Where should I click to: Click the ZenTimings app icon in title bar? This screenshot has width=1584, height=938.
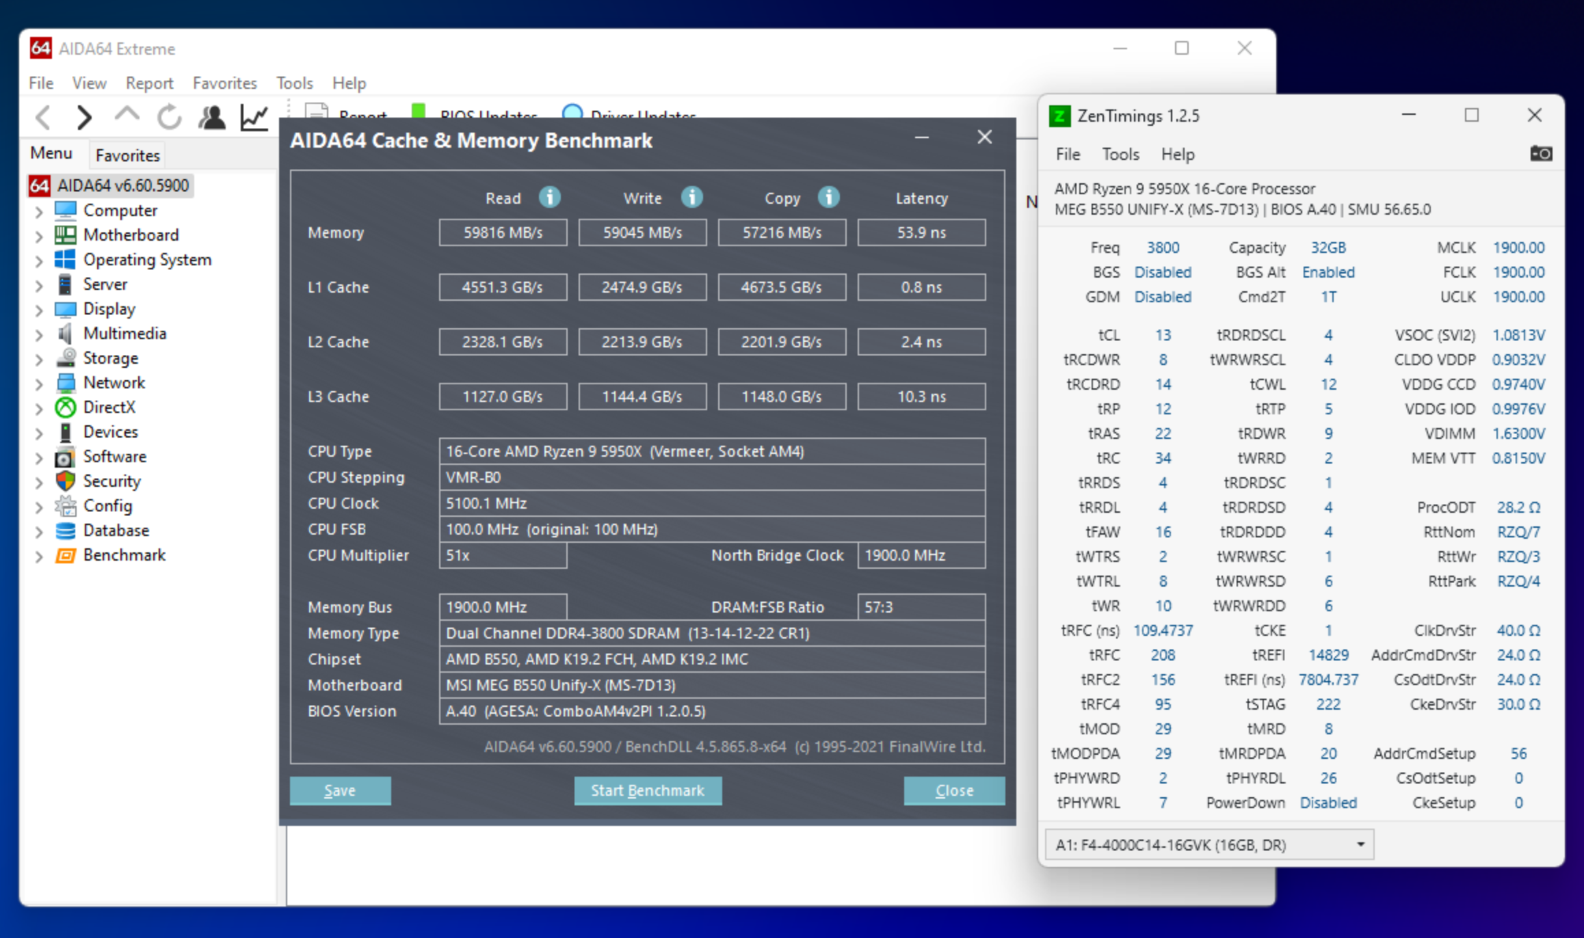point(1059,116)
